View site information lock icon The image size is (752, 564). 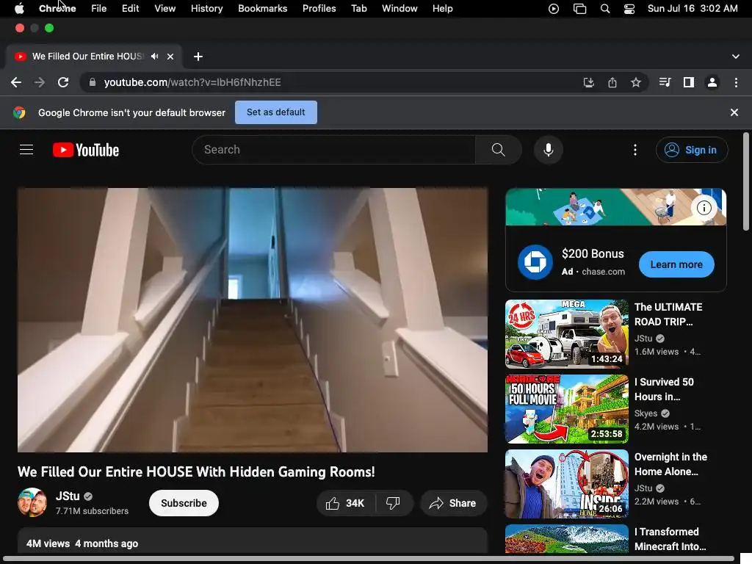point(92,82)
